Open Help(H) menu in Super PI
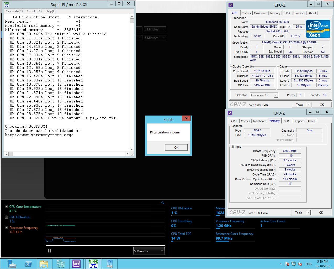This screenshot has height=269, width=334. coord(51,11)
